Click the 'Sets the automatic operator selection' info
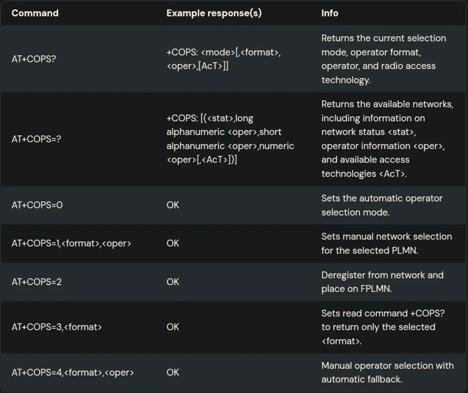468x393 pixels. (x=382, y=205)
